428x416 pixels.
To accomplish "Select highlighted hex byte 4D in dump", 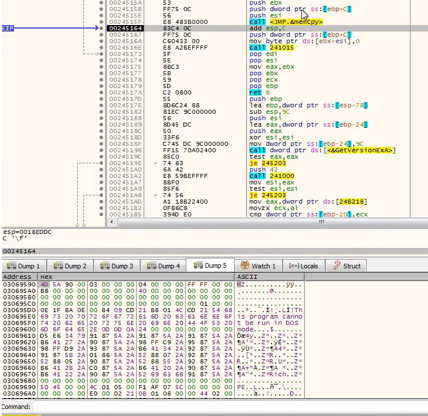I will click(x=43, y=284).
